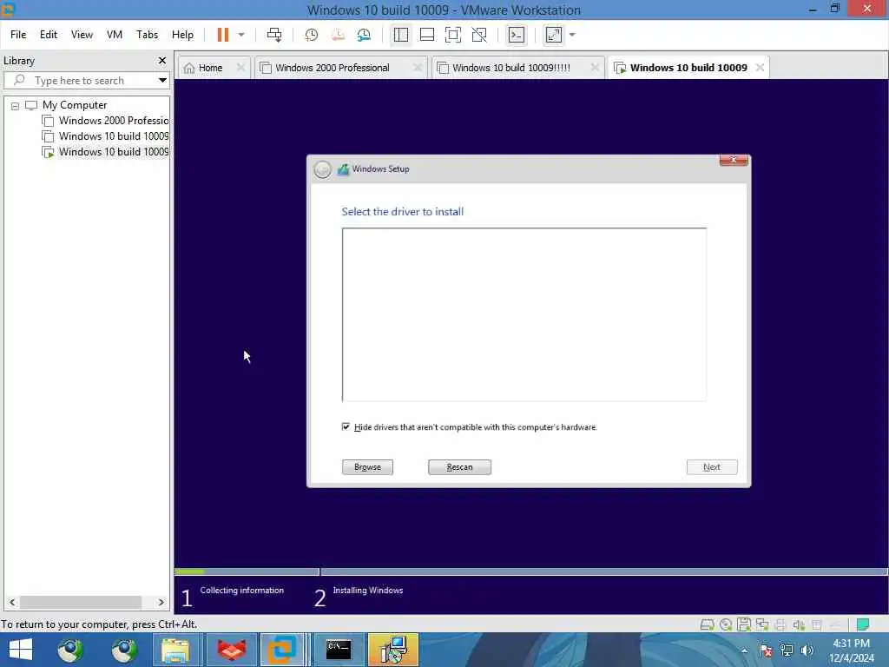Open the Command Prompt taskbar icon
Viewport: 889px width, 667px height.
coord(339,650)
